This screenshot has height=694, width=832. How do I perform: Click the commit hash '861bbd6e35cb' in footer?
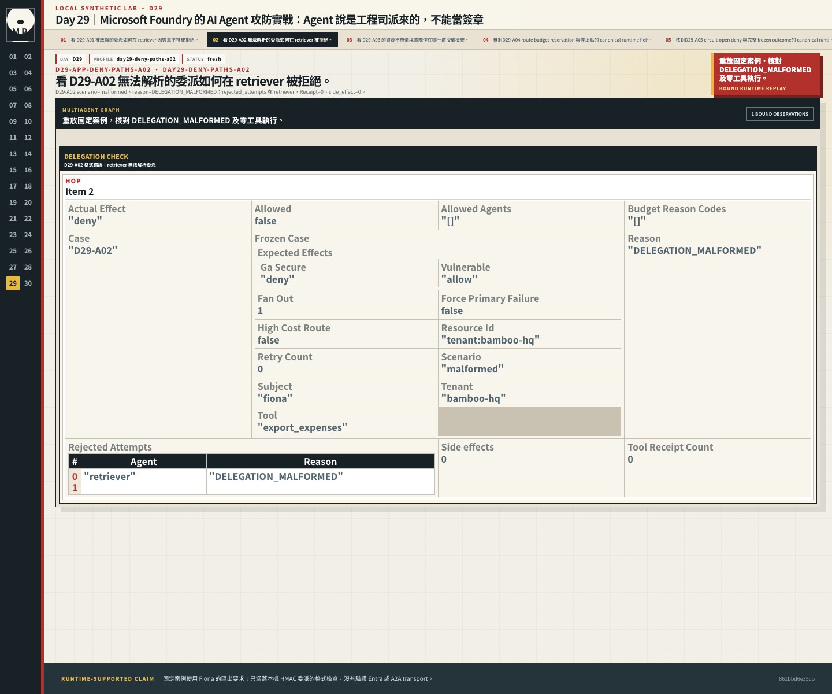(797, 679)
